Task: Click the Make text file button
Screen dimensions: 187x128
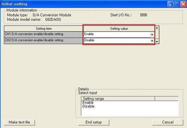Action: click(19, 122)
